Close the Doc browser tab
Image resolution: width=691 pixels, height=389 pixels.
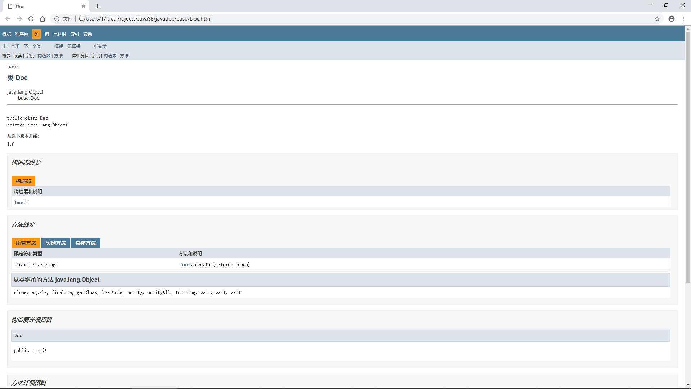(83, 6)
